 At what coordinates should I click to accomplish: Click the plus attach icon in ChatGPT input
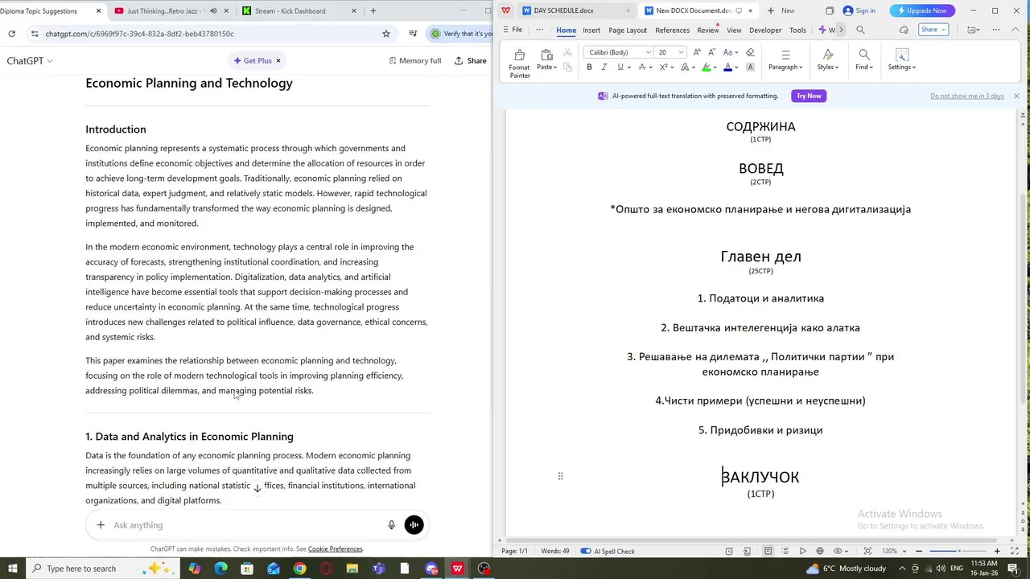tap(101, 525)
